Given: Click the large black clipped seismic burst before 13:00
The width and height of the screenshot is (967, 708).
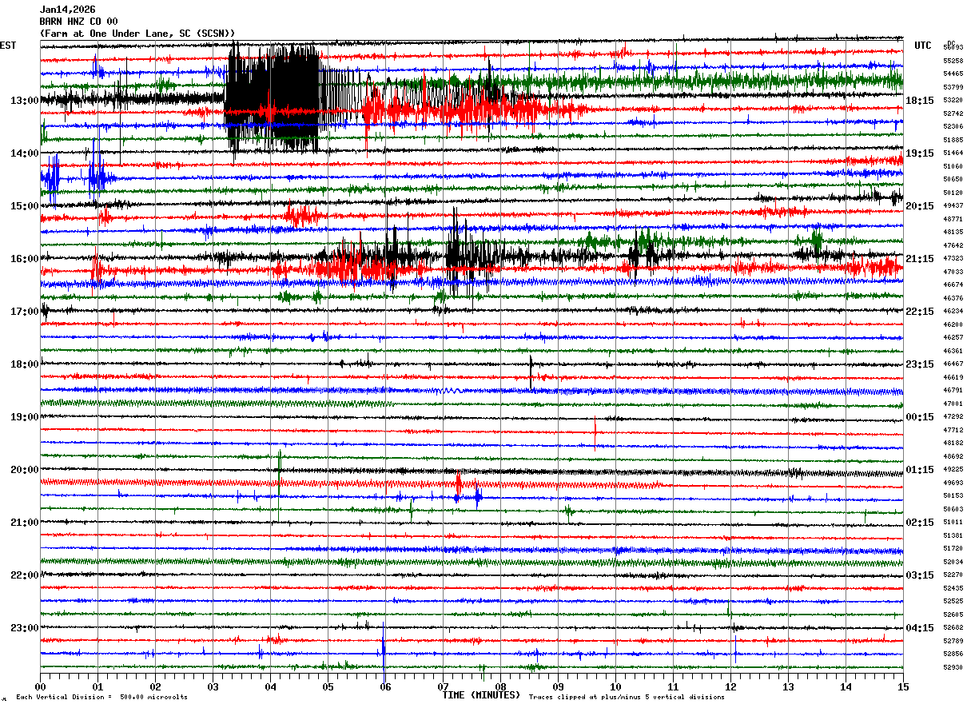Looking at the screenshot, I should (273, 97).
